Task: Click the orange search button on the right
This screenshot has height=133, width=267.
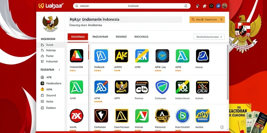Action: [x=207, y=19]
